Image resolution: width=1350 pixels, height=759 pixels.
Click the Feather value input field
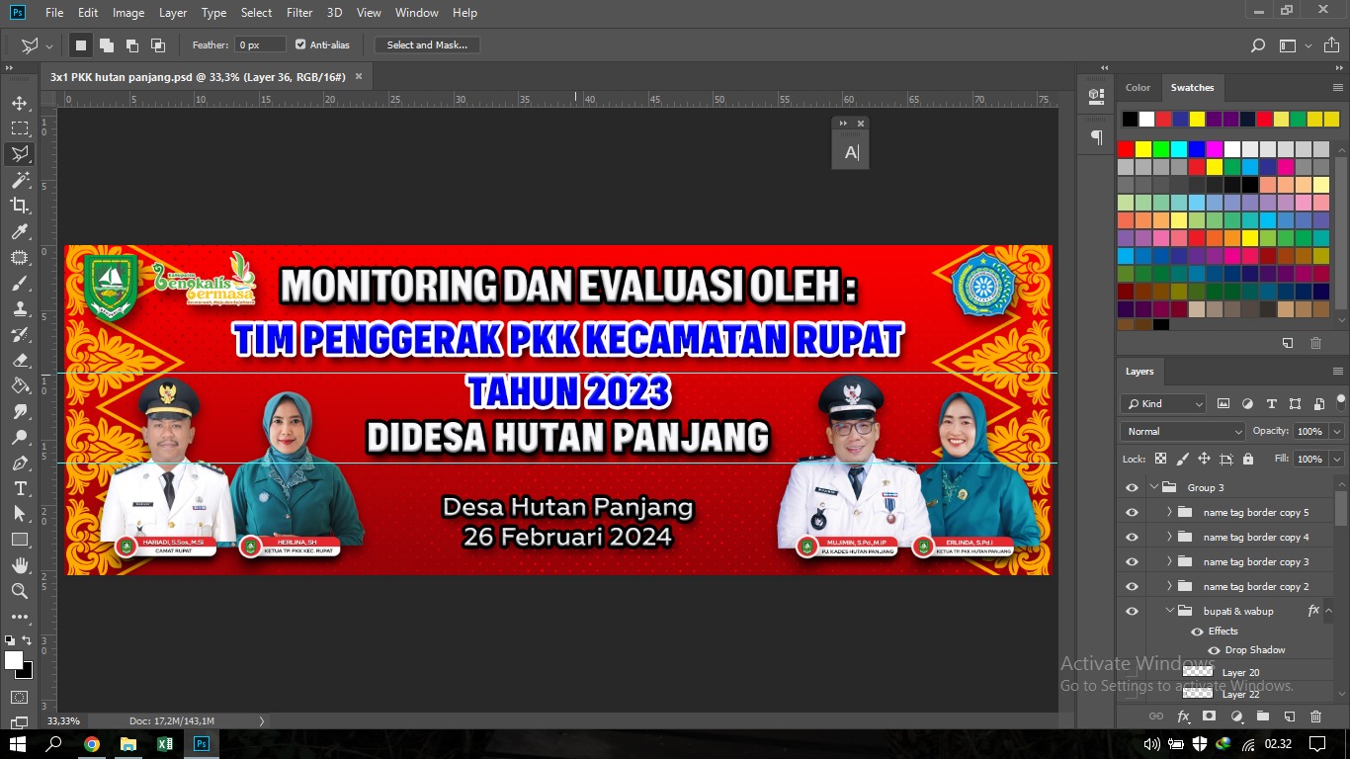click(259, 44)
